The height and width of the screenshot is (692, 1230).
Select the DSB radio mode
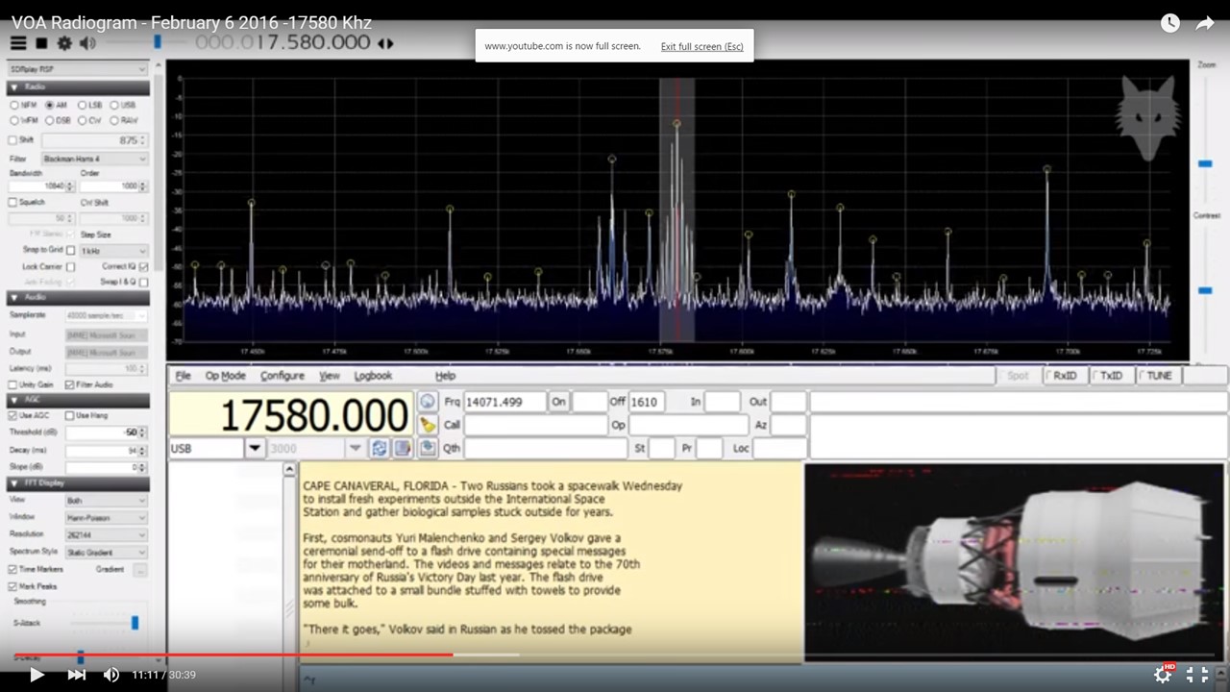[49, 120]
